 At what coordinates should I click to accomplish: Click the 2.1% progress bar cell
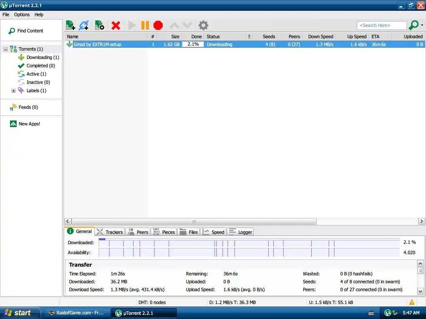[x=193, y=44]
